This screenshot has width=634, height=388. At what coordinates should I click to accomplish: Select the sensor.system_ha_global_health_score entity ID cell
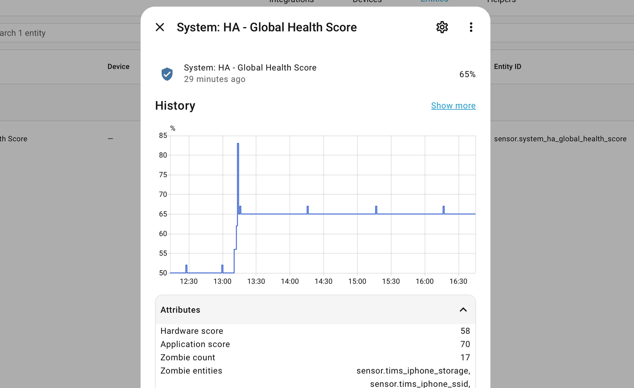click(x=560, y=139)
